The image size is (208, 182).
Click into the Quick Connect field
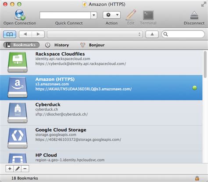65,15
